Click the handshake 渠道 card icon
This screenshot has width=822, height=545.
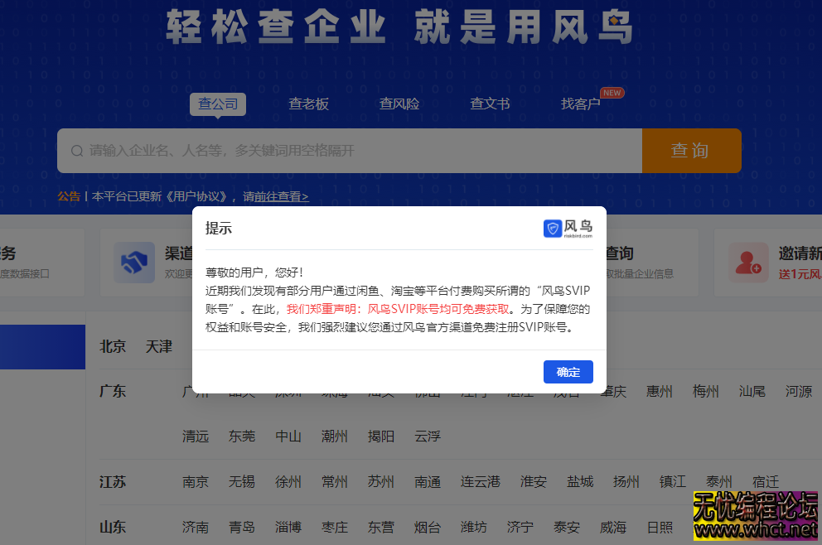pos(135,262)
